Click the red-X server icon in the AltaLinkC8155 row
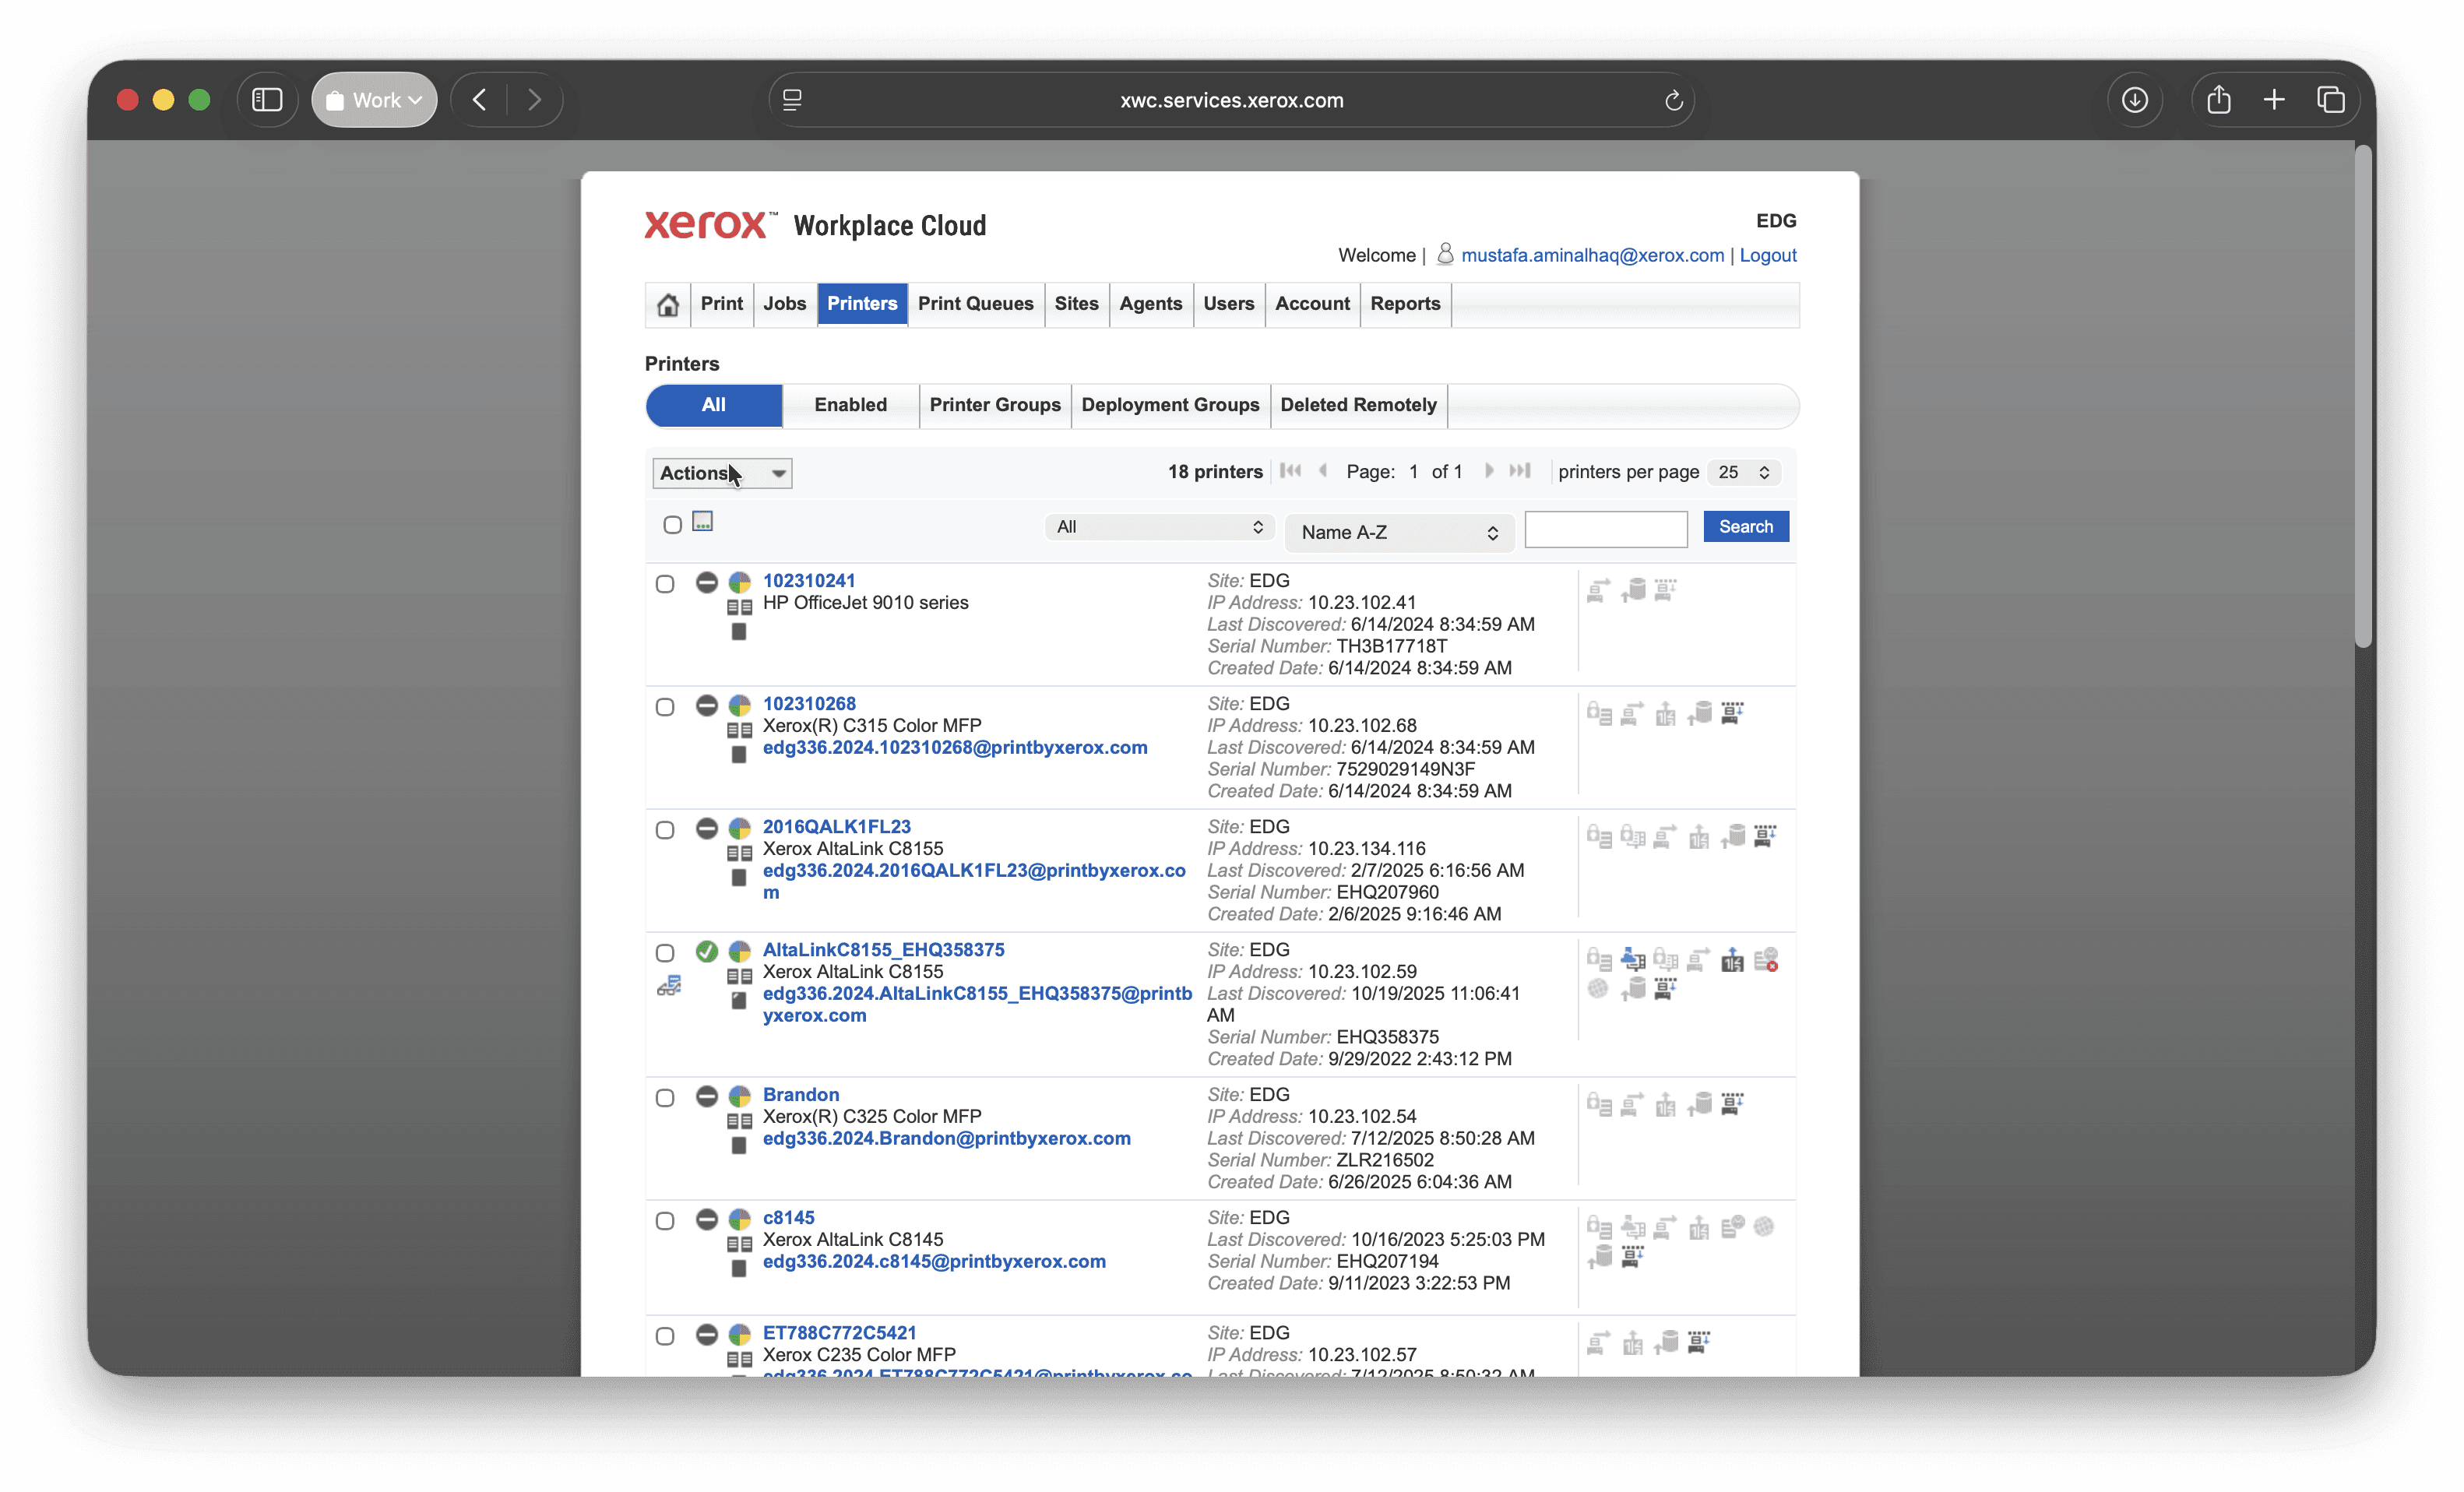 click(x=1765, y=960)
